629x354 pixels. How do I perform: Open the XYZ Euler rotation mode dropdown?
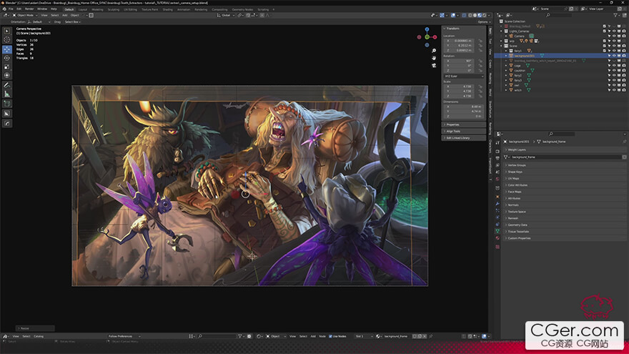coord(464,76)
